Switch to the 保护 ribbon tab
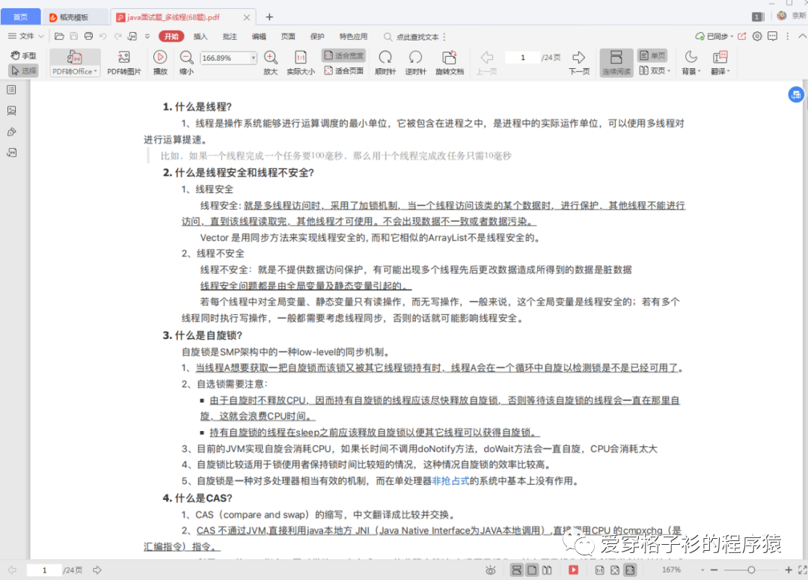Screen dimensions: 808x580 [x=317, y=37]
